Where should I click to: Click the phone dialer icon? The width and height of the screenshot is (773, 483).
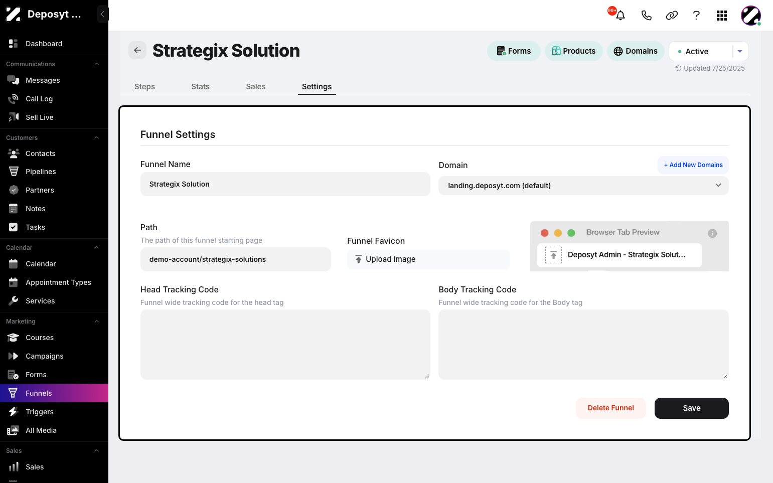(647, 16)
